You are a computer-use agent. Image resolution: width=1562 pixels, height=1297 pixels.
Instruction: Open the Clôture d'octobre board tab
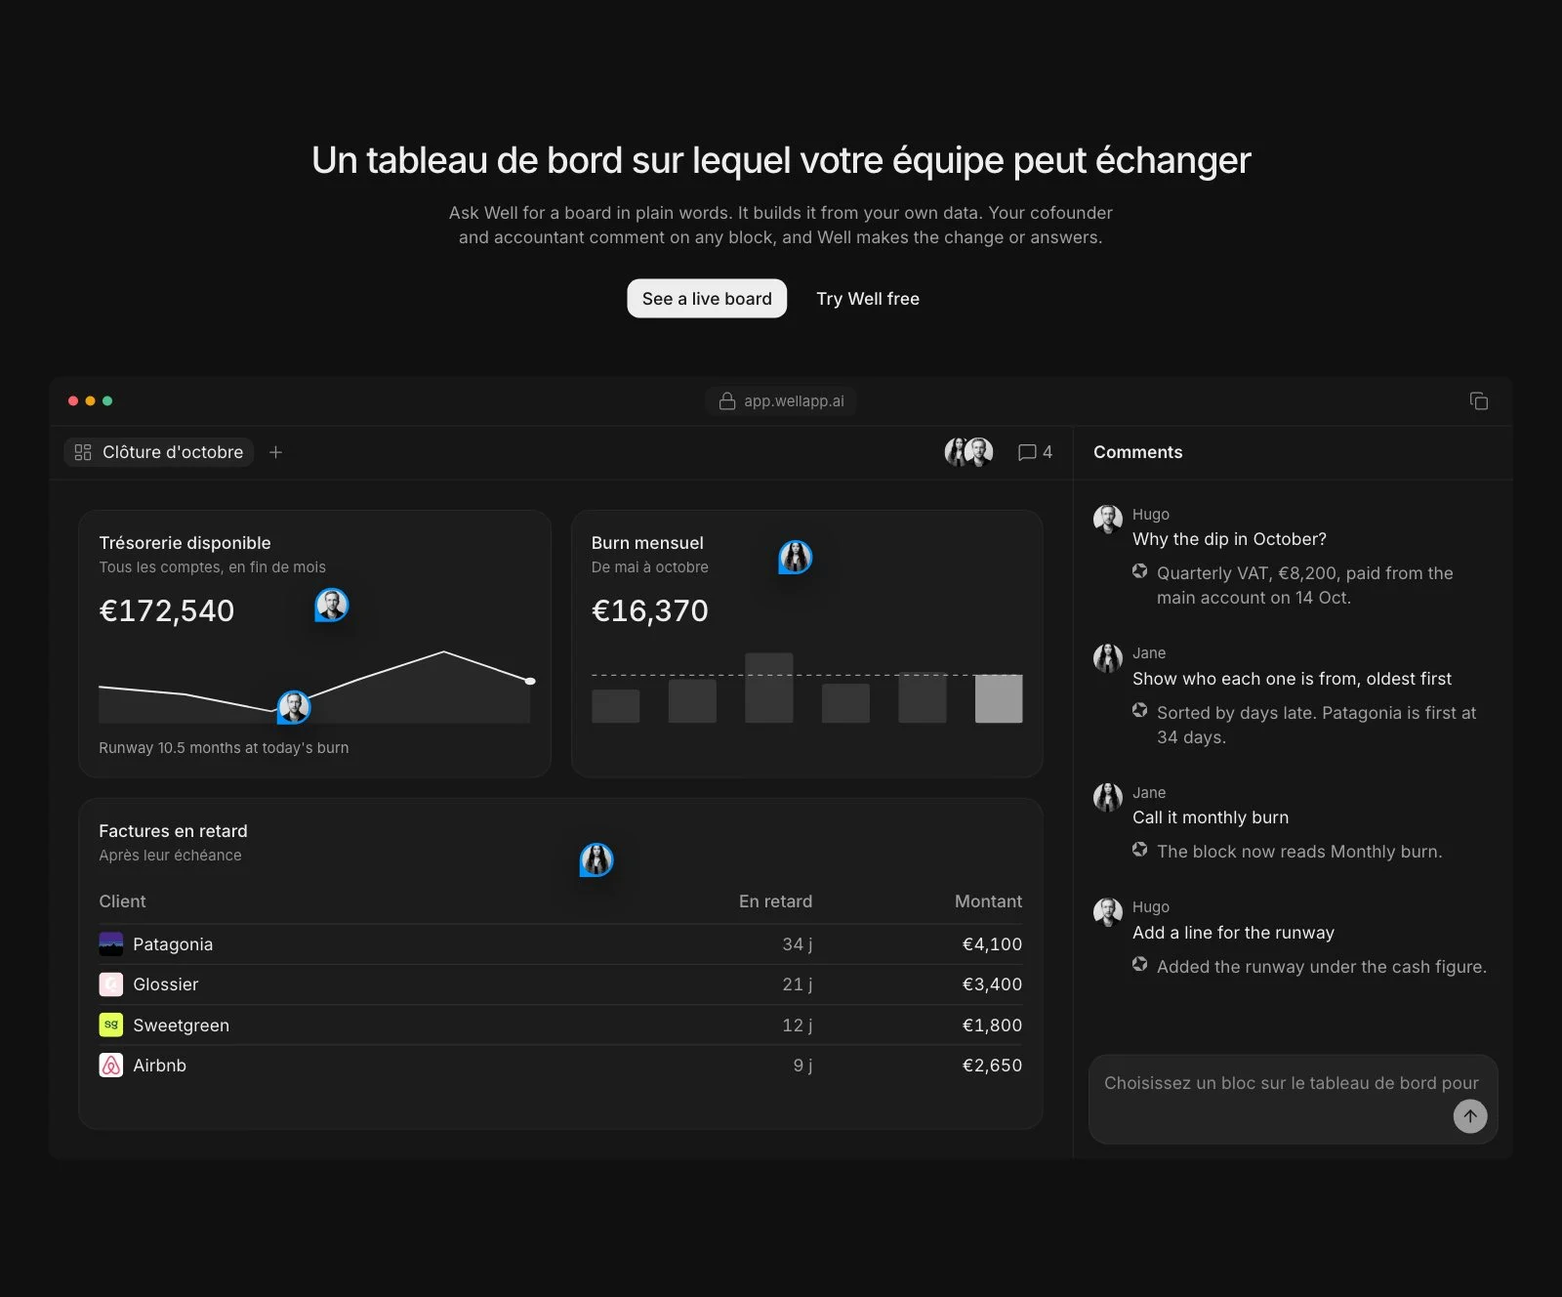159,452
